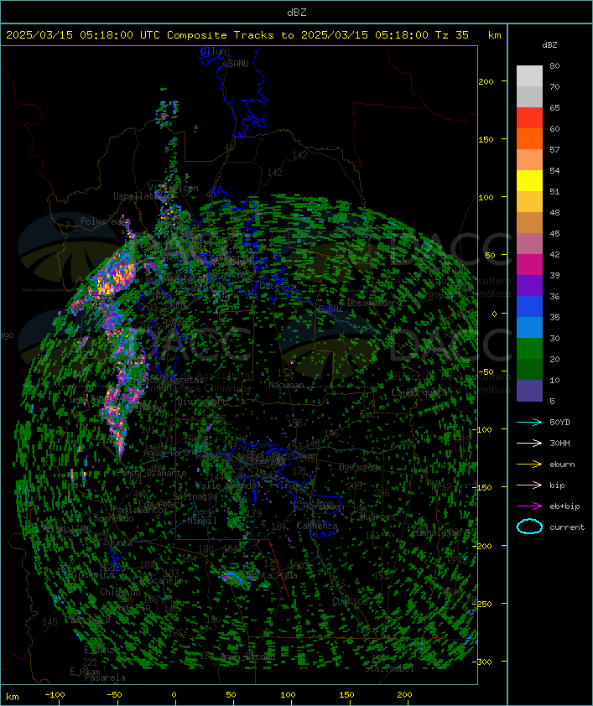Click the Uspallata map label

135,196
